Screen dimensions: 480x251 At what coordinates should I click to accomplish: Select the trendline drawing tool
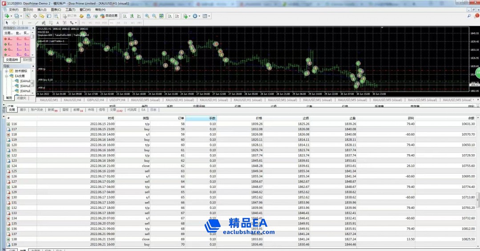pyautogui.click(x=37, y=22)
